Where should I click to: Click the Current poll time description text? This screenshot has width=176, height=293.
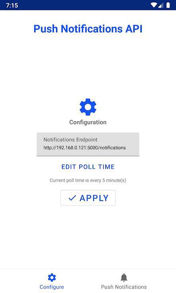(x=88, y=180)
